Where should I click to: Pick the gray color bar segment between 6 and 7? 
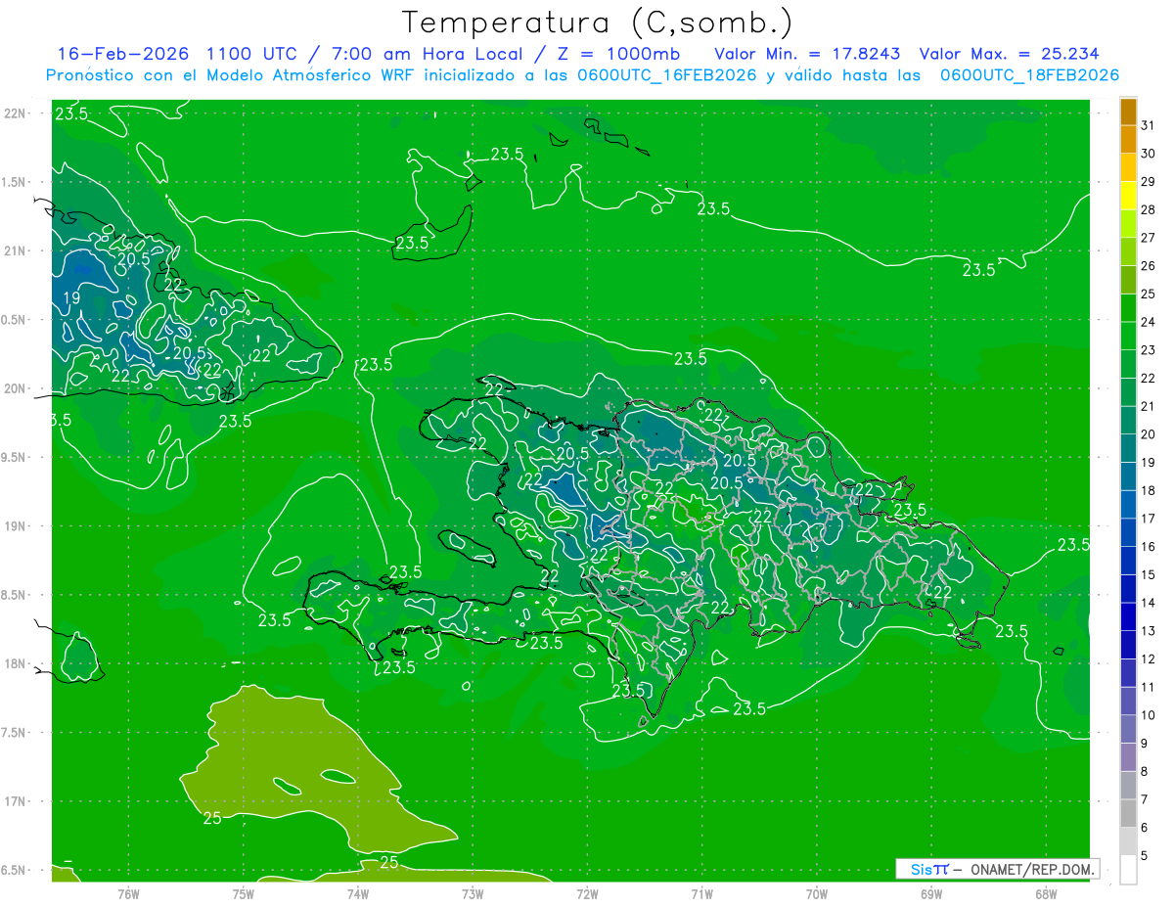point(1128,813)
